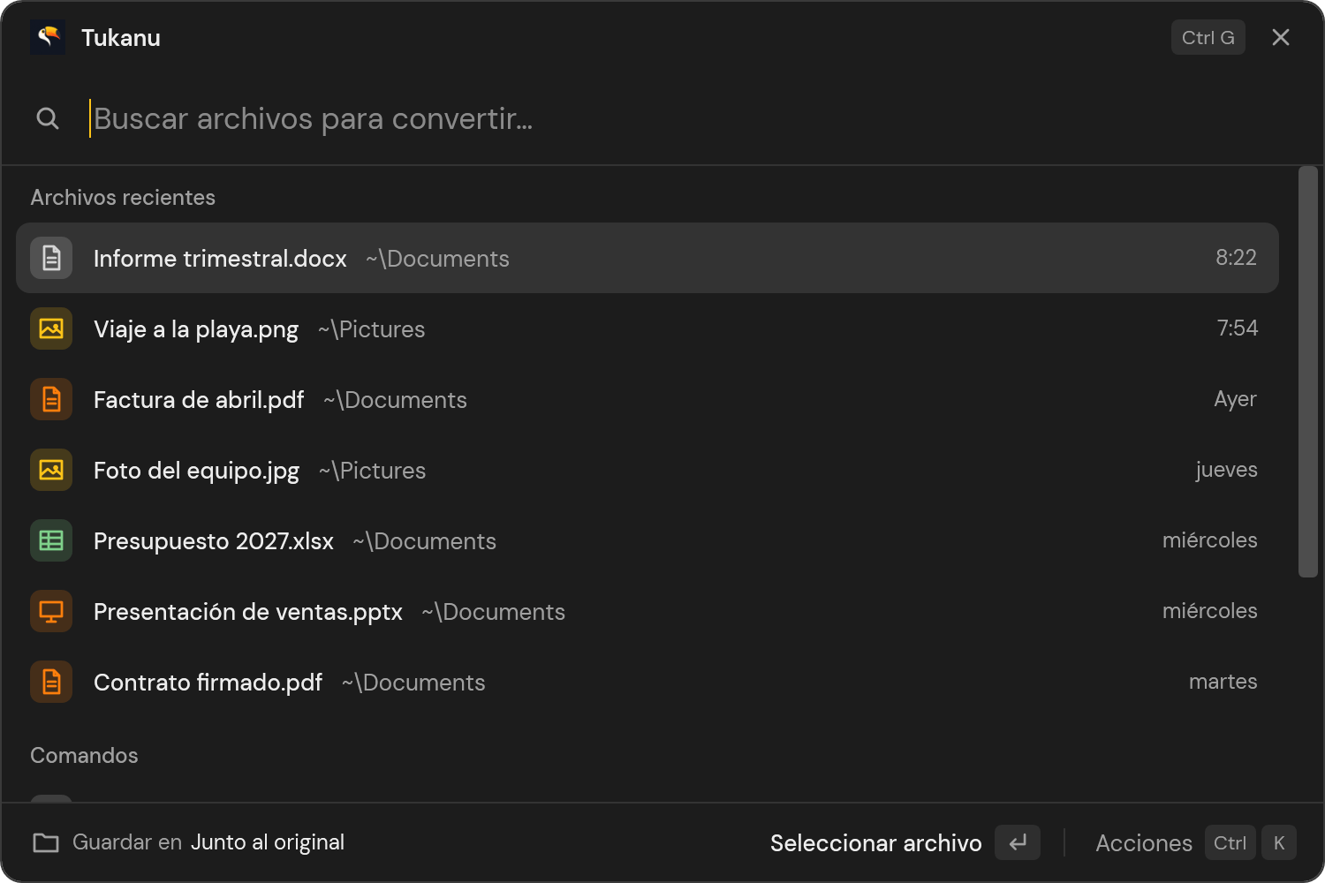Click the 7:54 timestamp
This screenshot has height=883, width=1325.
(1237, 328)
